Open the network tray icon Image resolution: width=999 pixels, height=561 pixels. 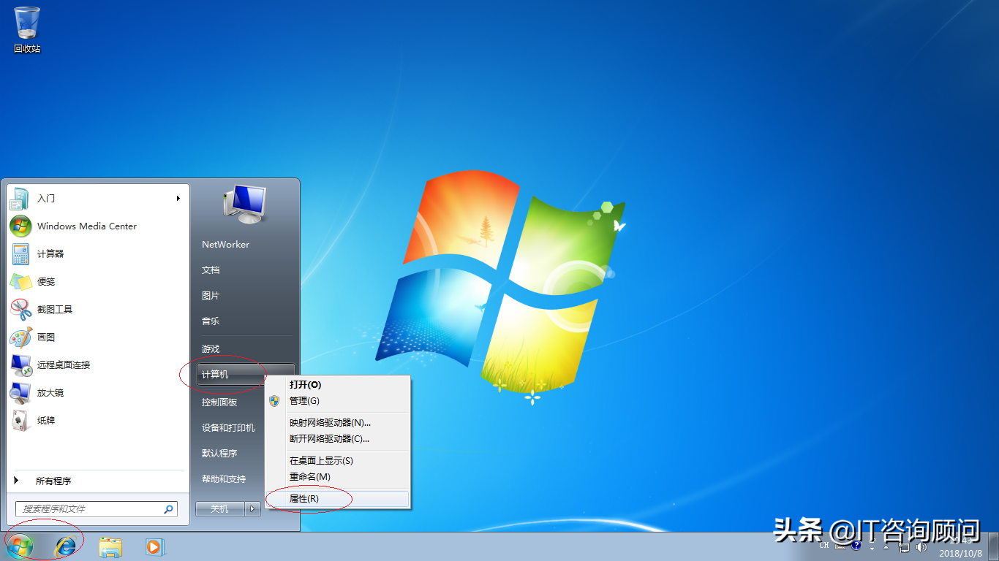(x=904, y=547)
